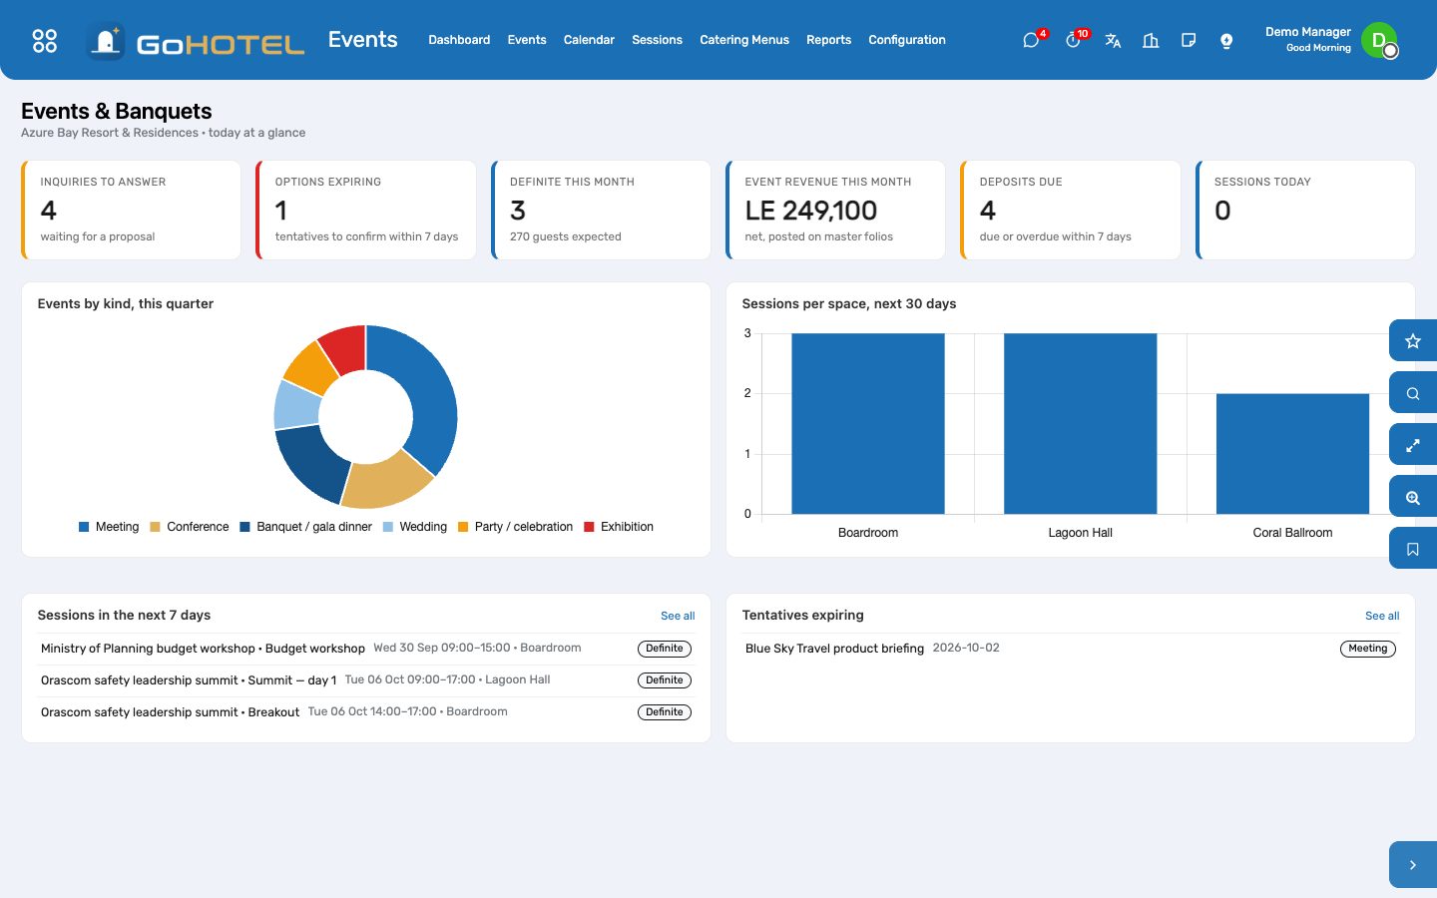The width and height of the screenshot is (1437, 898).
Task: Open the property building icon
Action: [1151, 40]
